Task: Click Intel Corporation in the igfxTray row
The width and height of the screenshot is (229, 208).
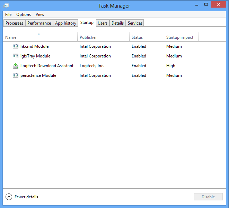Action: tap(95, 56)
